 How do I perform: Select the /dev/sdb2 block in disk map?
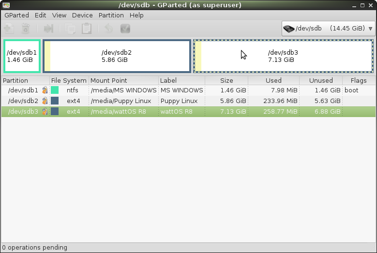click(x=117, y=56)
